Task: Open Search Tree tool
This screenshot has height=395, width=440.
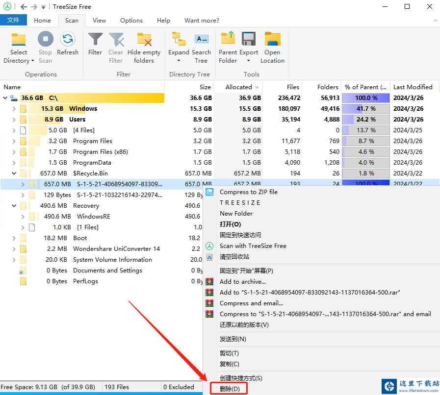Action: click(201, 48)
